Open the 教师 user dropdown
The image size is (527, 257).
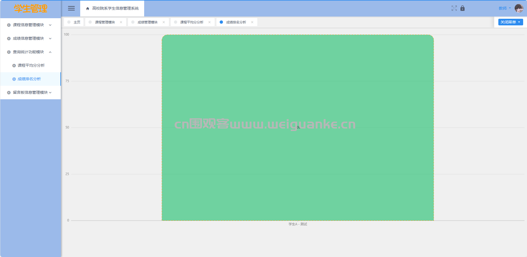504,8
